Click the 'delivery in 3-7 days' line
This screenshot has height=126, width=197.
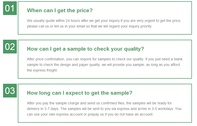pyautogui.click(x=104, y=109)
